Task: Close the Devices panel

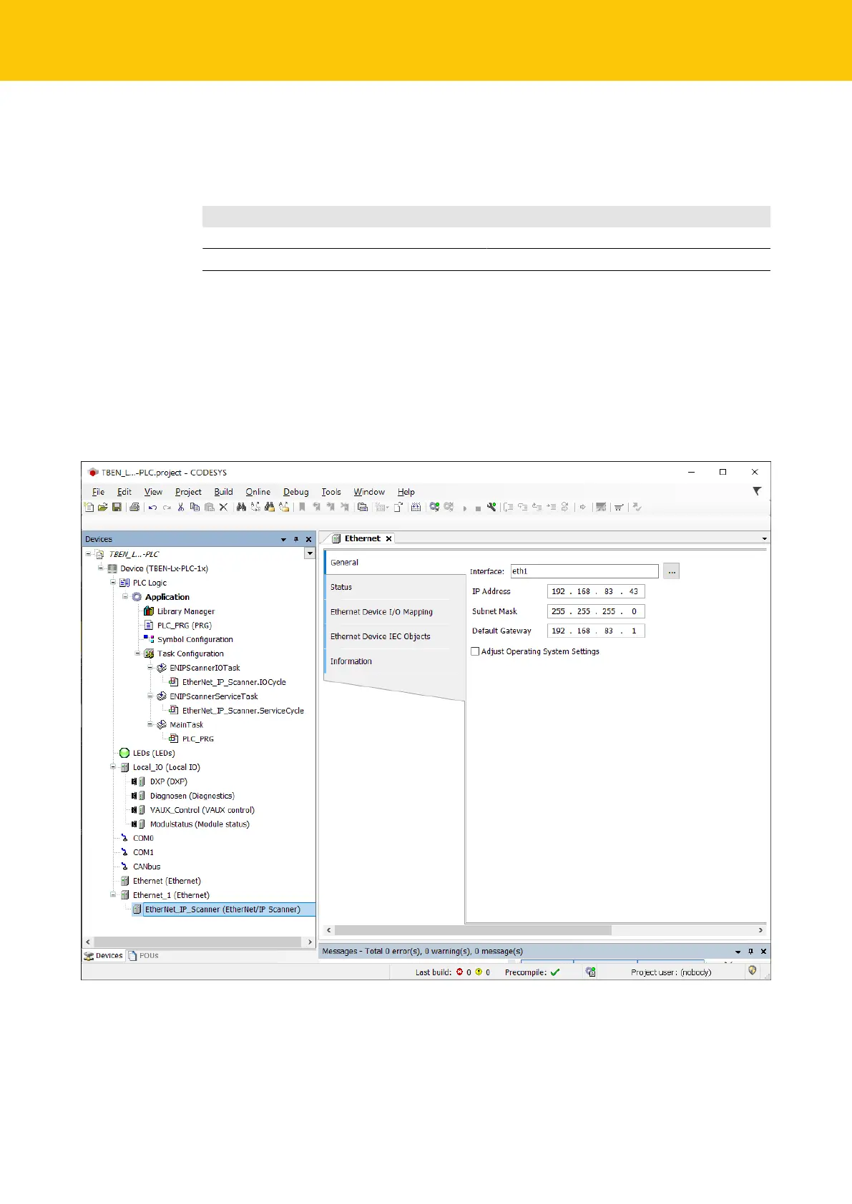Action: (309, 539)
